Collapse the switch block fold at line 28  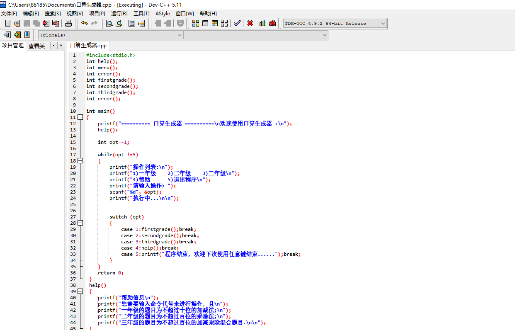click(x=80, y=223)
